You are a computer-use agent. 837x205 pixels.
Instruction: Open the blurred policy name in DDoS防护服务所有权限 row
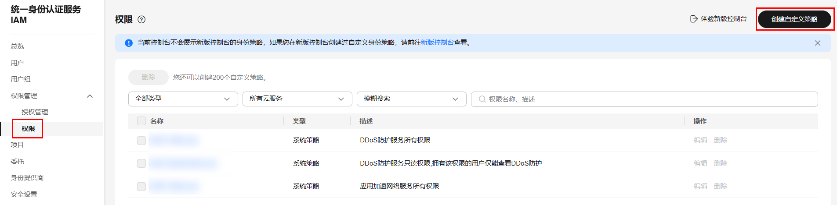pyautogui.click(x=174, y=140)
